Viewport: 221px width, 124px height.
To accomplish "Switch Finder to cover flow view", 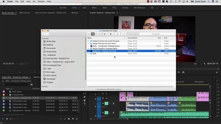I will point(100,34).
